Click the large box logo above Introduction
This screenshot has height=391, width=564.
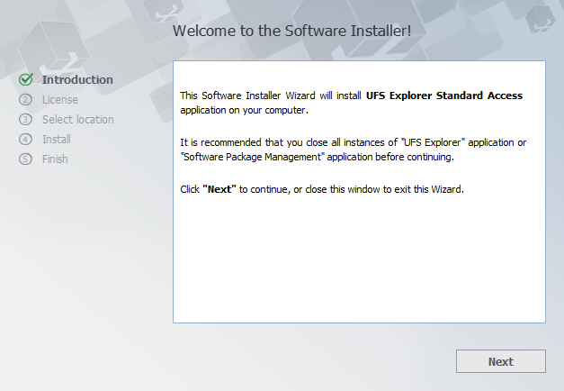point(54,45)
